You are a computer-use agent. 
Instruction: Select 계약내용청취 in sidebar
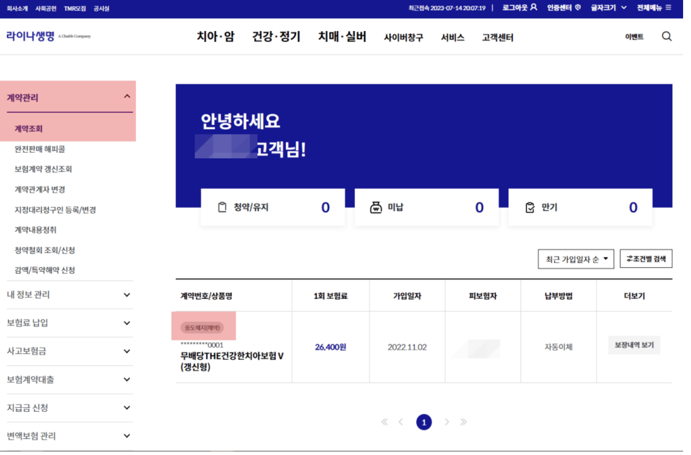click(x=36, y=230)
